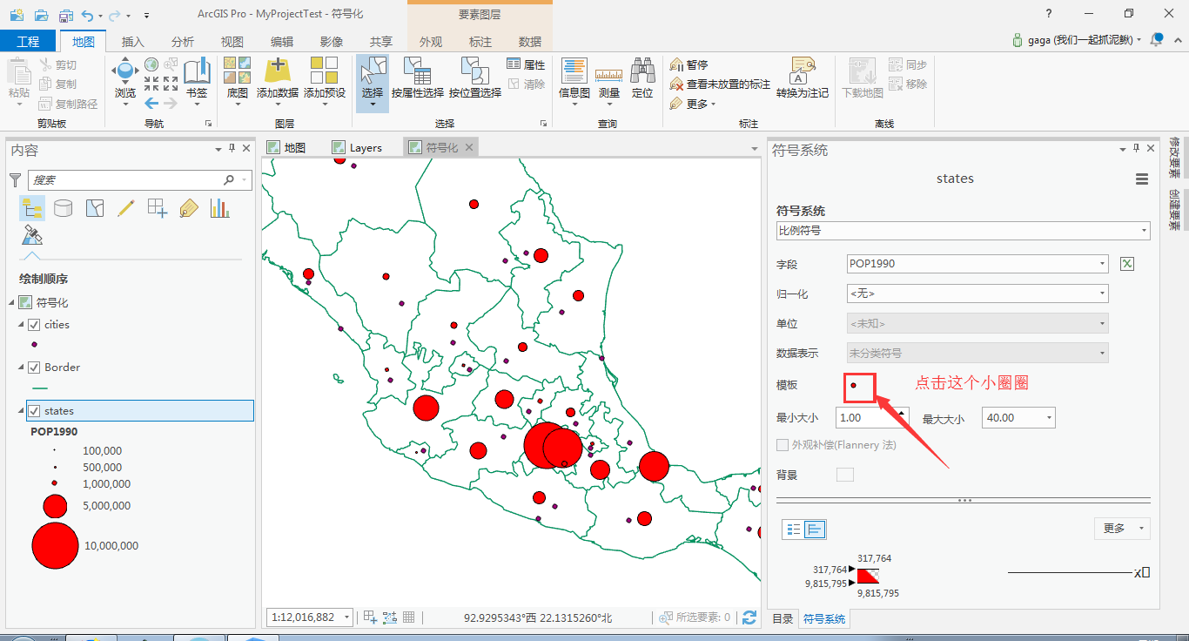The width and height of the screenshot is (1189, 641).
Task: Switch to the 插入 ribbon tab
Action: pos(133,42)
